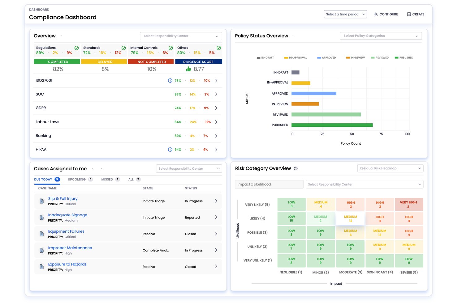Image resolution: width=458 pixels, height=305 pixels.
Task: Click the document icon for Improper Maintenance
Action: 42,250
